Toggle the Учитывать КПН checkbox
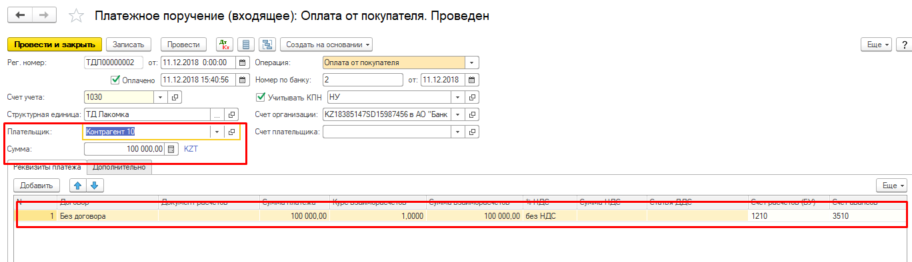The image size is (912, 262). [261, 97]
